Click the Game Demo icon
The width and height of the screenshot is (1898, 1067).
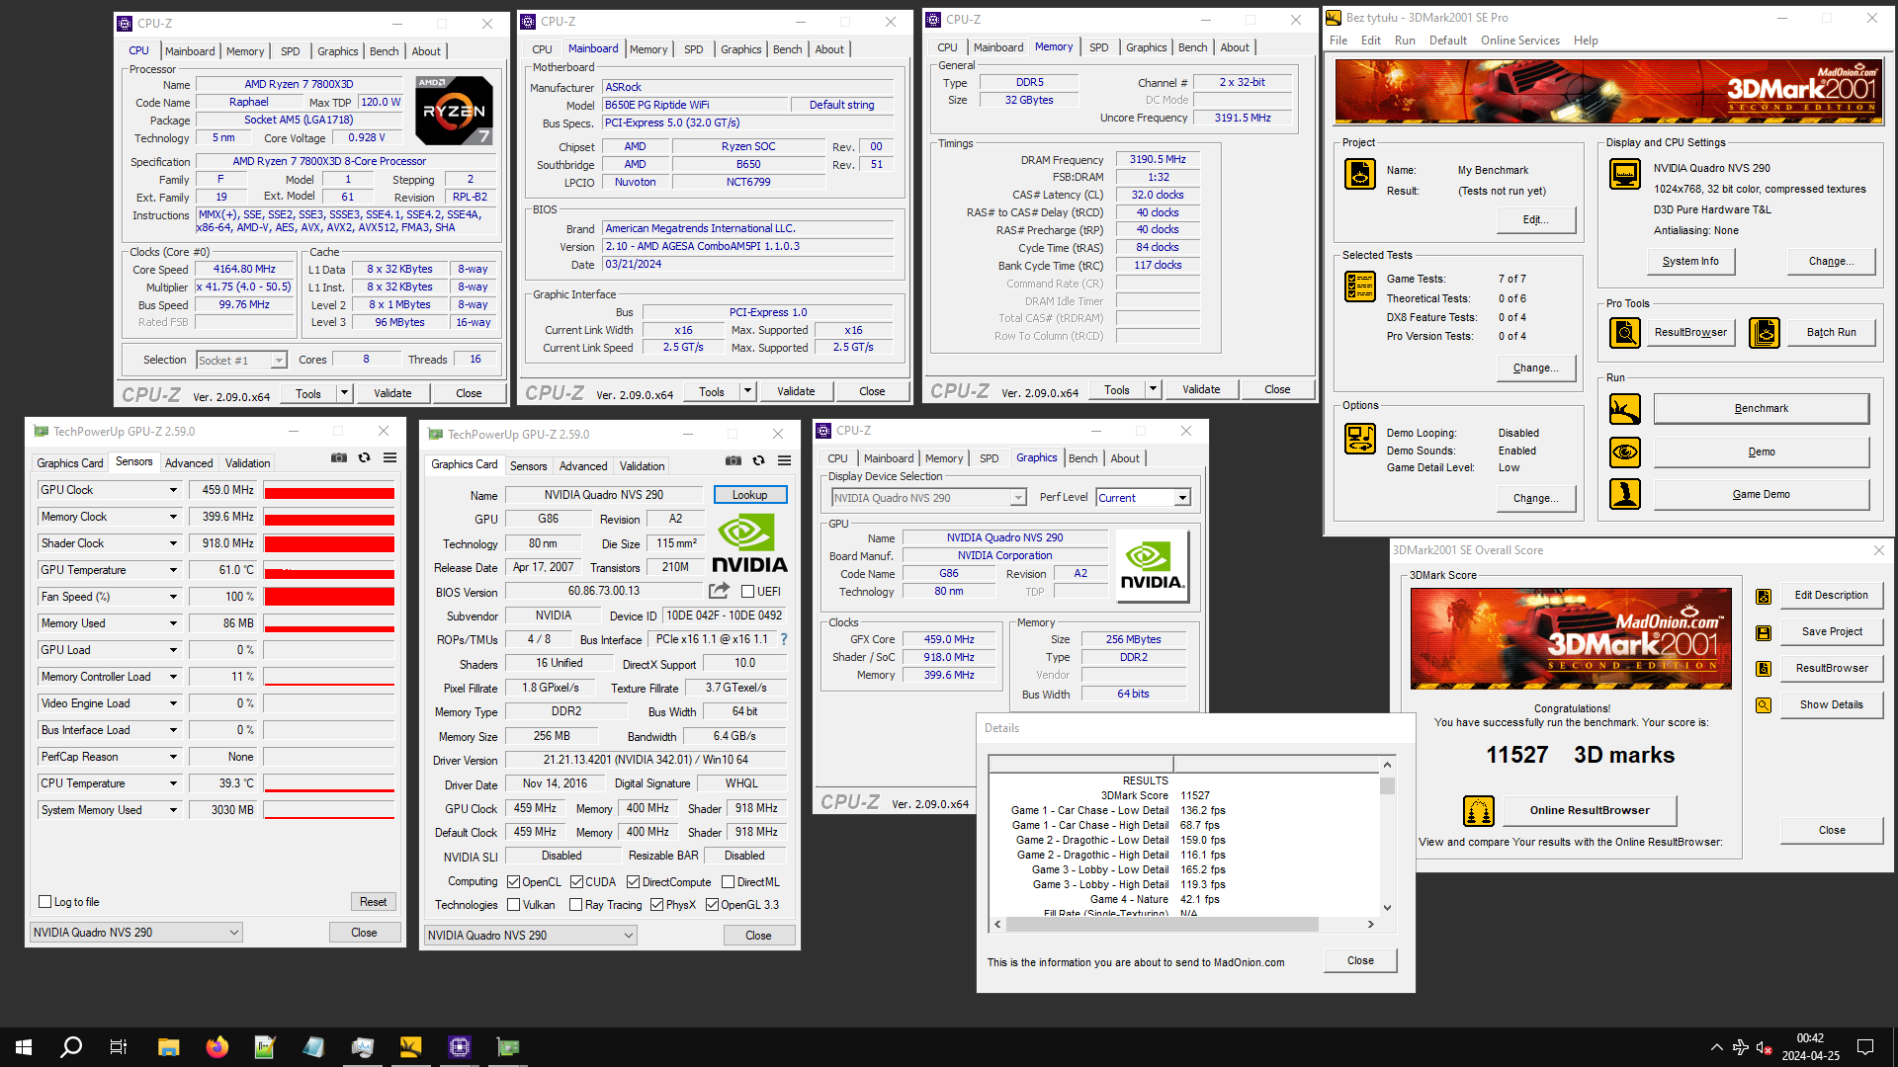click(x=1625, y=494)
